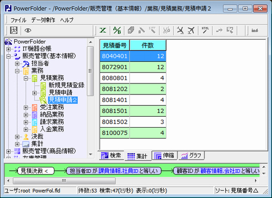The height and width of the screenshot is (198, 272).
Task: Open the ヘルプ menu
Action: pos(67,20)
